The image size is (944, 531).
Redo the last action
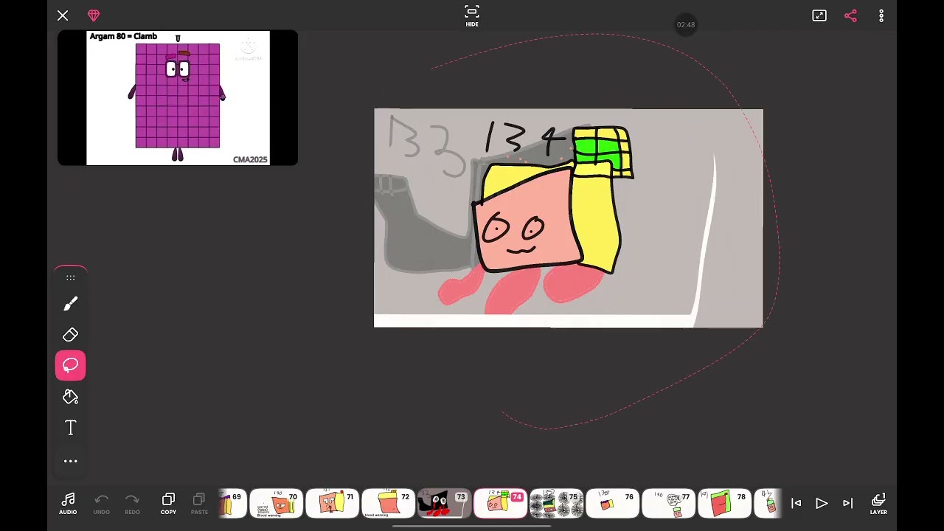[132, 503]
